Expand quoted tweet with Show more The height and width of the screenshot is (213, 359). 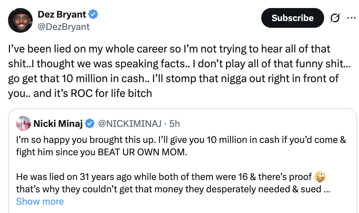click(40, 202)
